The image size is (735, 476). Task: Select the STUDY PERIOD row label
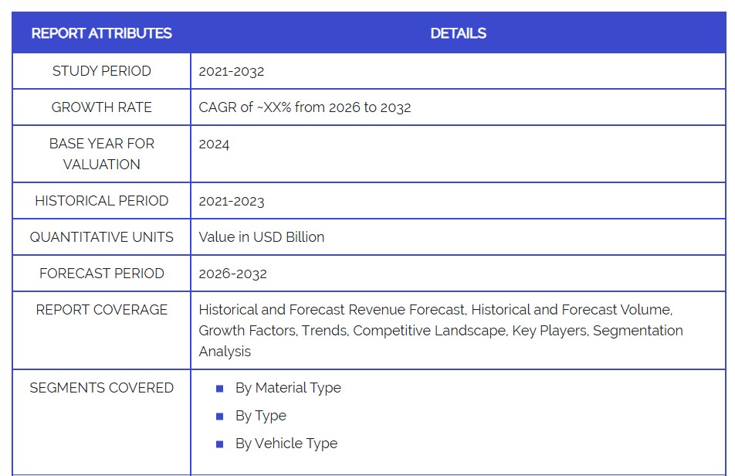(x=101, y=71)
